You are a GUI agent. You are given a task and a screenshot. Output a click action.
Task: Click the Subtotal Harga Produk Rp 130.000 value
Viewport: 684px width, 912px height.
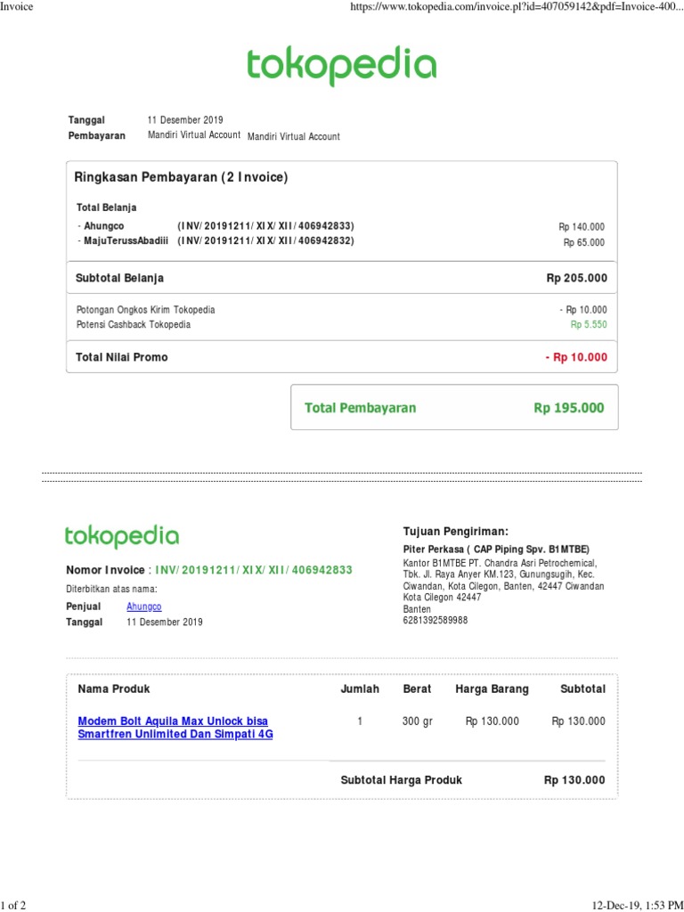click(574, 780)
